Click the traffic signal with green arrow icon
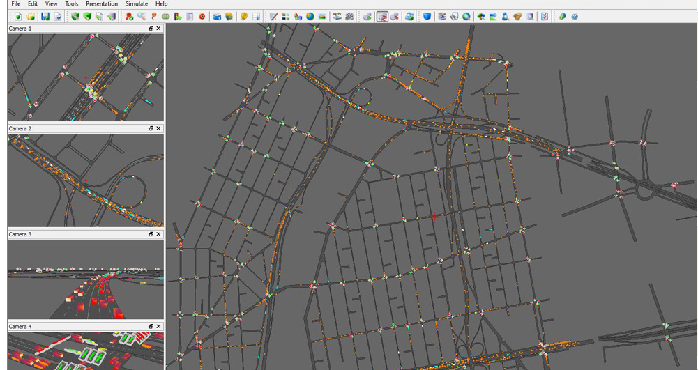Image resolution: width=698 pixels, height=370 pixels. [x=178, y=17]
